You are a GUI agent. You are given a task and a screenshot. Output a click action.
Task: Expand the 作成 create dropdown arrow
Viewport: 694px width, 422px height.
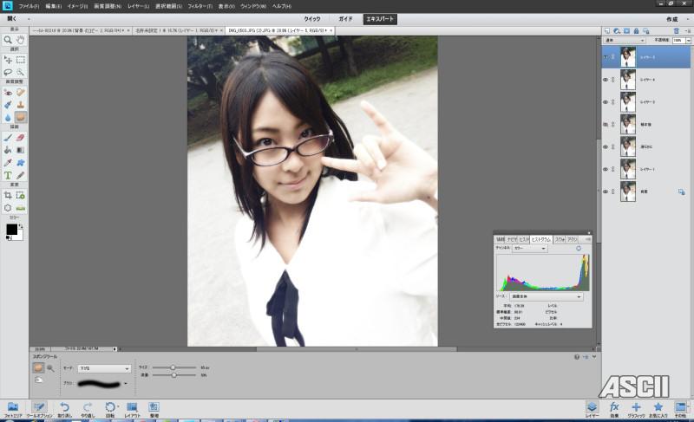point(687,19)
